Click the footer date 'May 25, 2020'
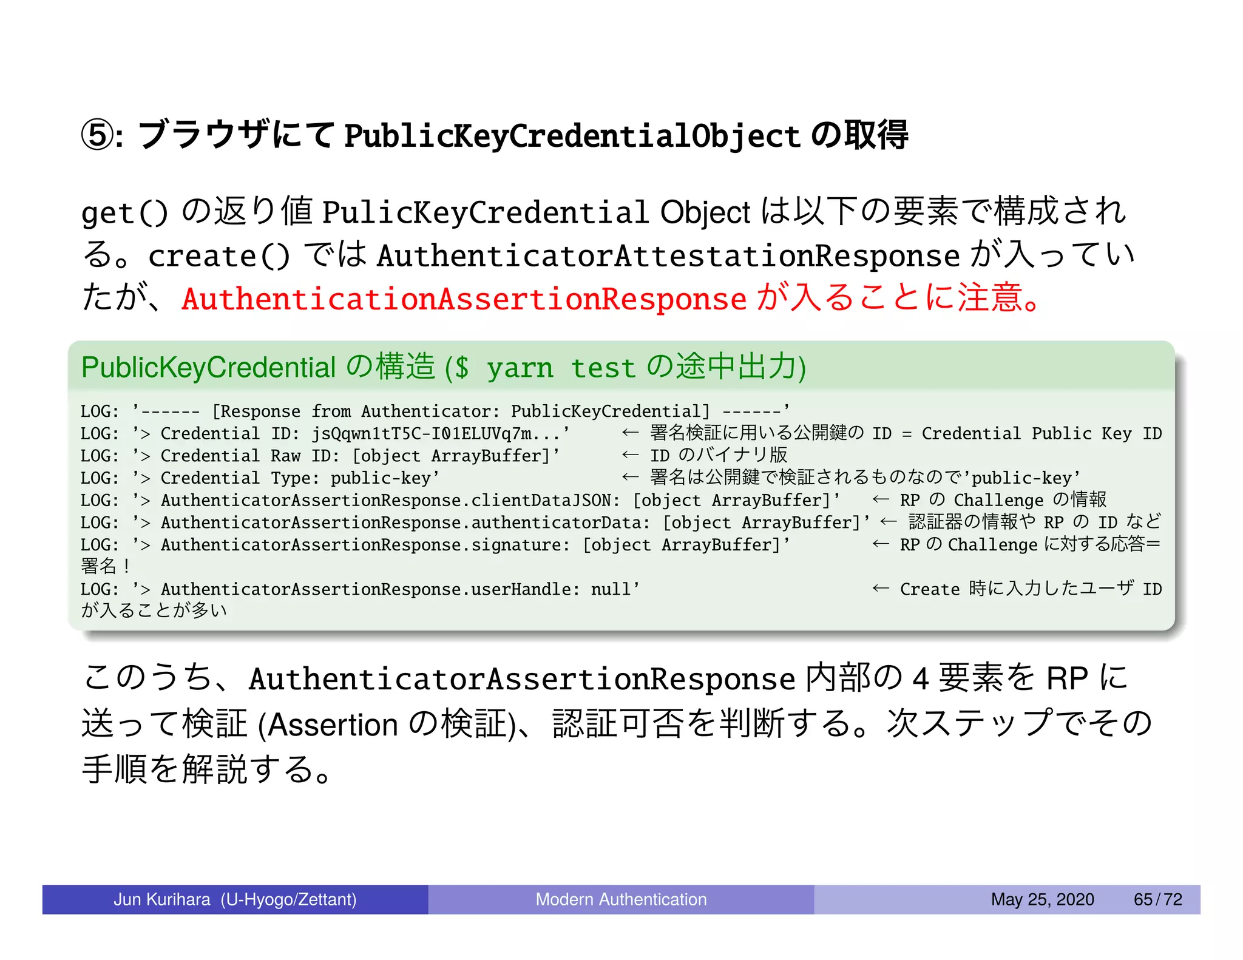Image resolution: width=1243 pixels, height=960 pixels. click(1042, 899)
